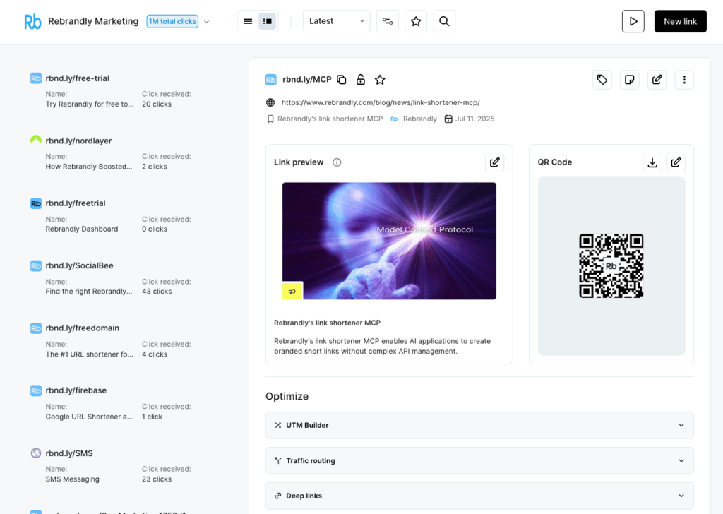Click the fork icon beside Traffic routing
Image resolution: width=723 pixels, height=514 pixels.
[x=278, y=460]
